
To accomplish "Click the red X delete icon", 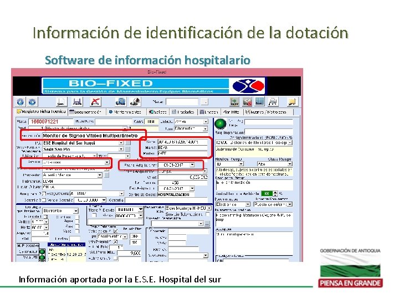I will tap(95, 102).
